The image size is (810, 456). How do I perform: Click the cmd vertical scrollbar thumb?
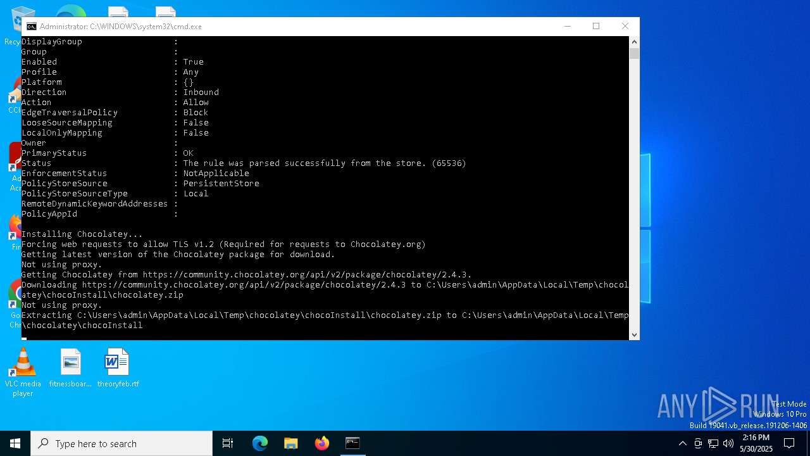[634, 53]
